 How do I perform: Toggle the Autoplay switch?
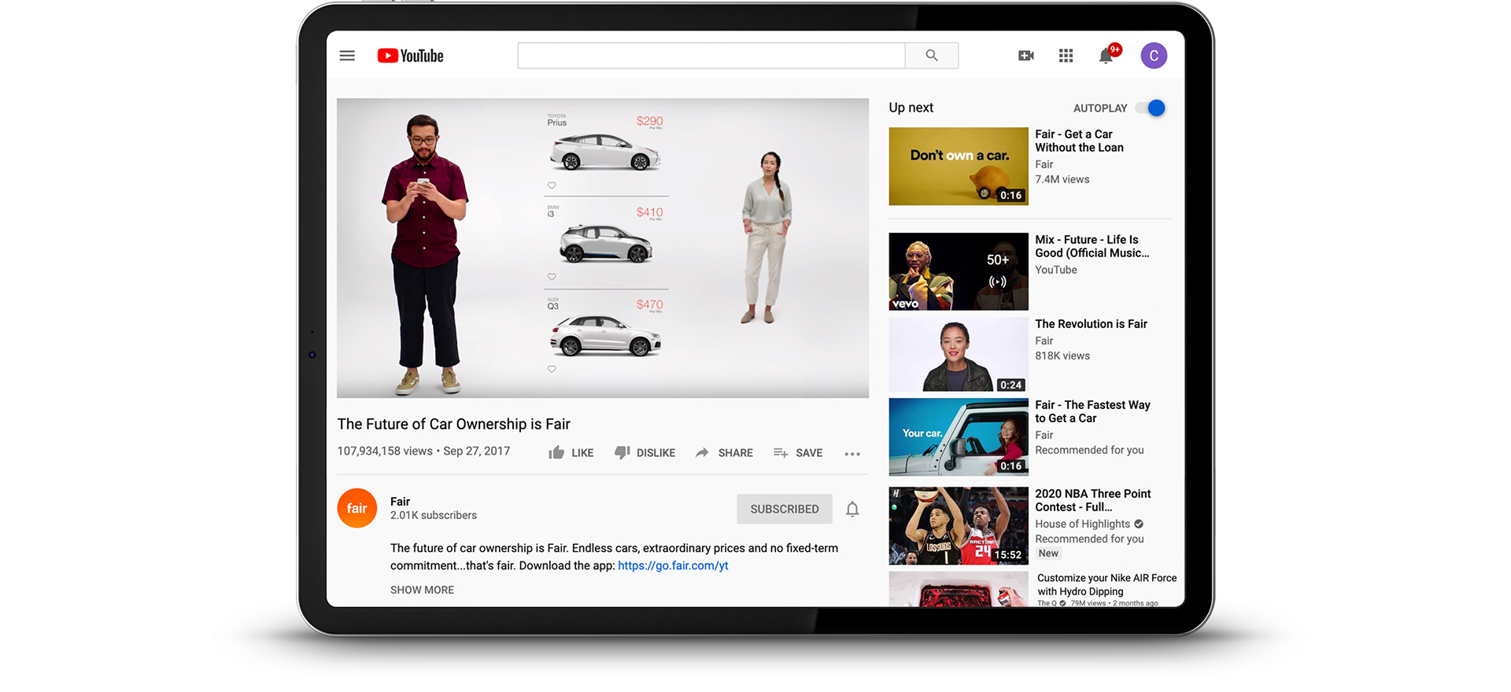click(x=1151, y=109)
